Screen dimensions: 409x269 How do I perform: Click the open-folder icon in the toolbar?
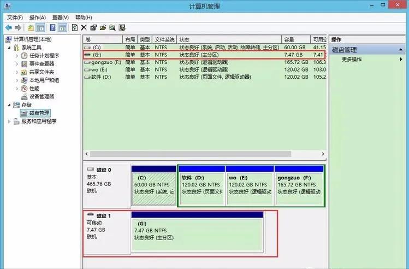pyautogui.click(x=103, y=27)
